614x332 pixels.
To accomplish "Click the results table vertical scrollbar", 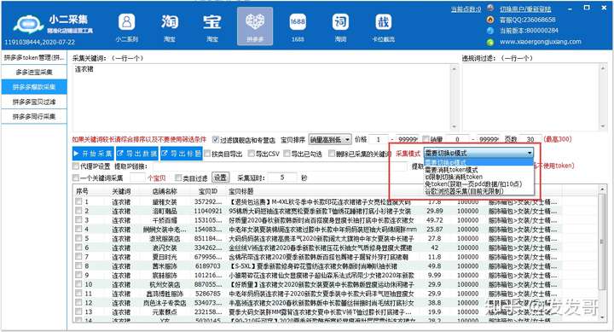I will 602,253.
